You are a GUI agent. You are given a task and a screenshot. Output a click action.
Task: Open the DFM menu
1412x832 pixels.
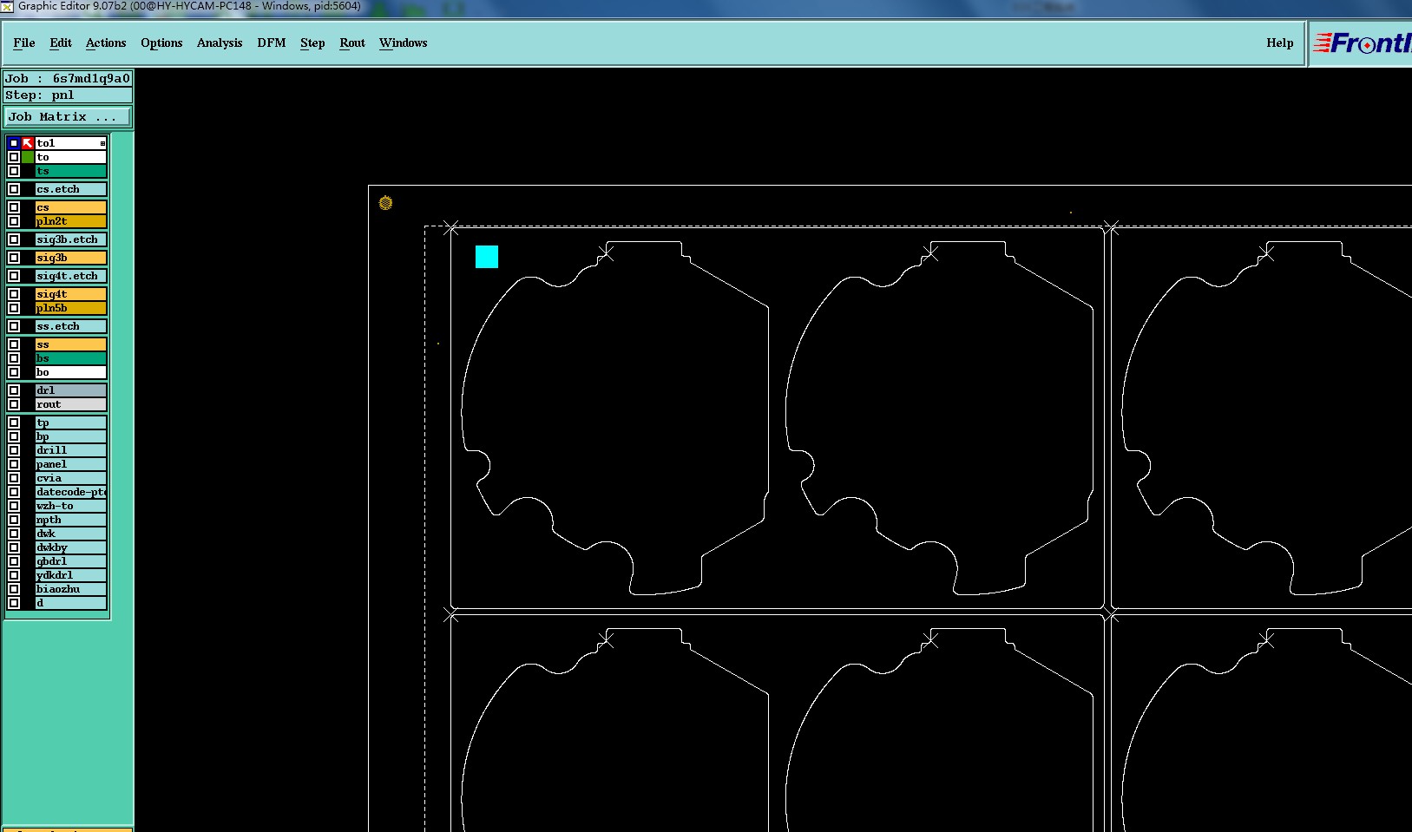click(x=272, y=43)
